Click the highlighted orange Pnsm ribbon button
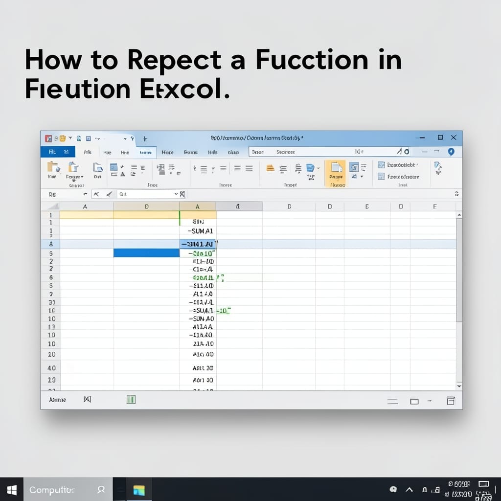Viewport: 501px width, 501px height. coord(335,174)
